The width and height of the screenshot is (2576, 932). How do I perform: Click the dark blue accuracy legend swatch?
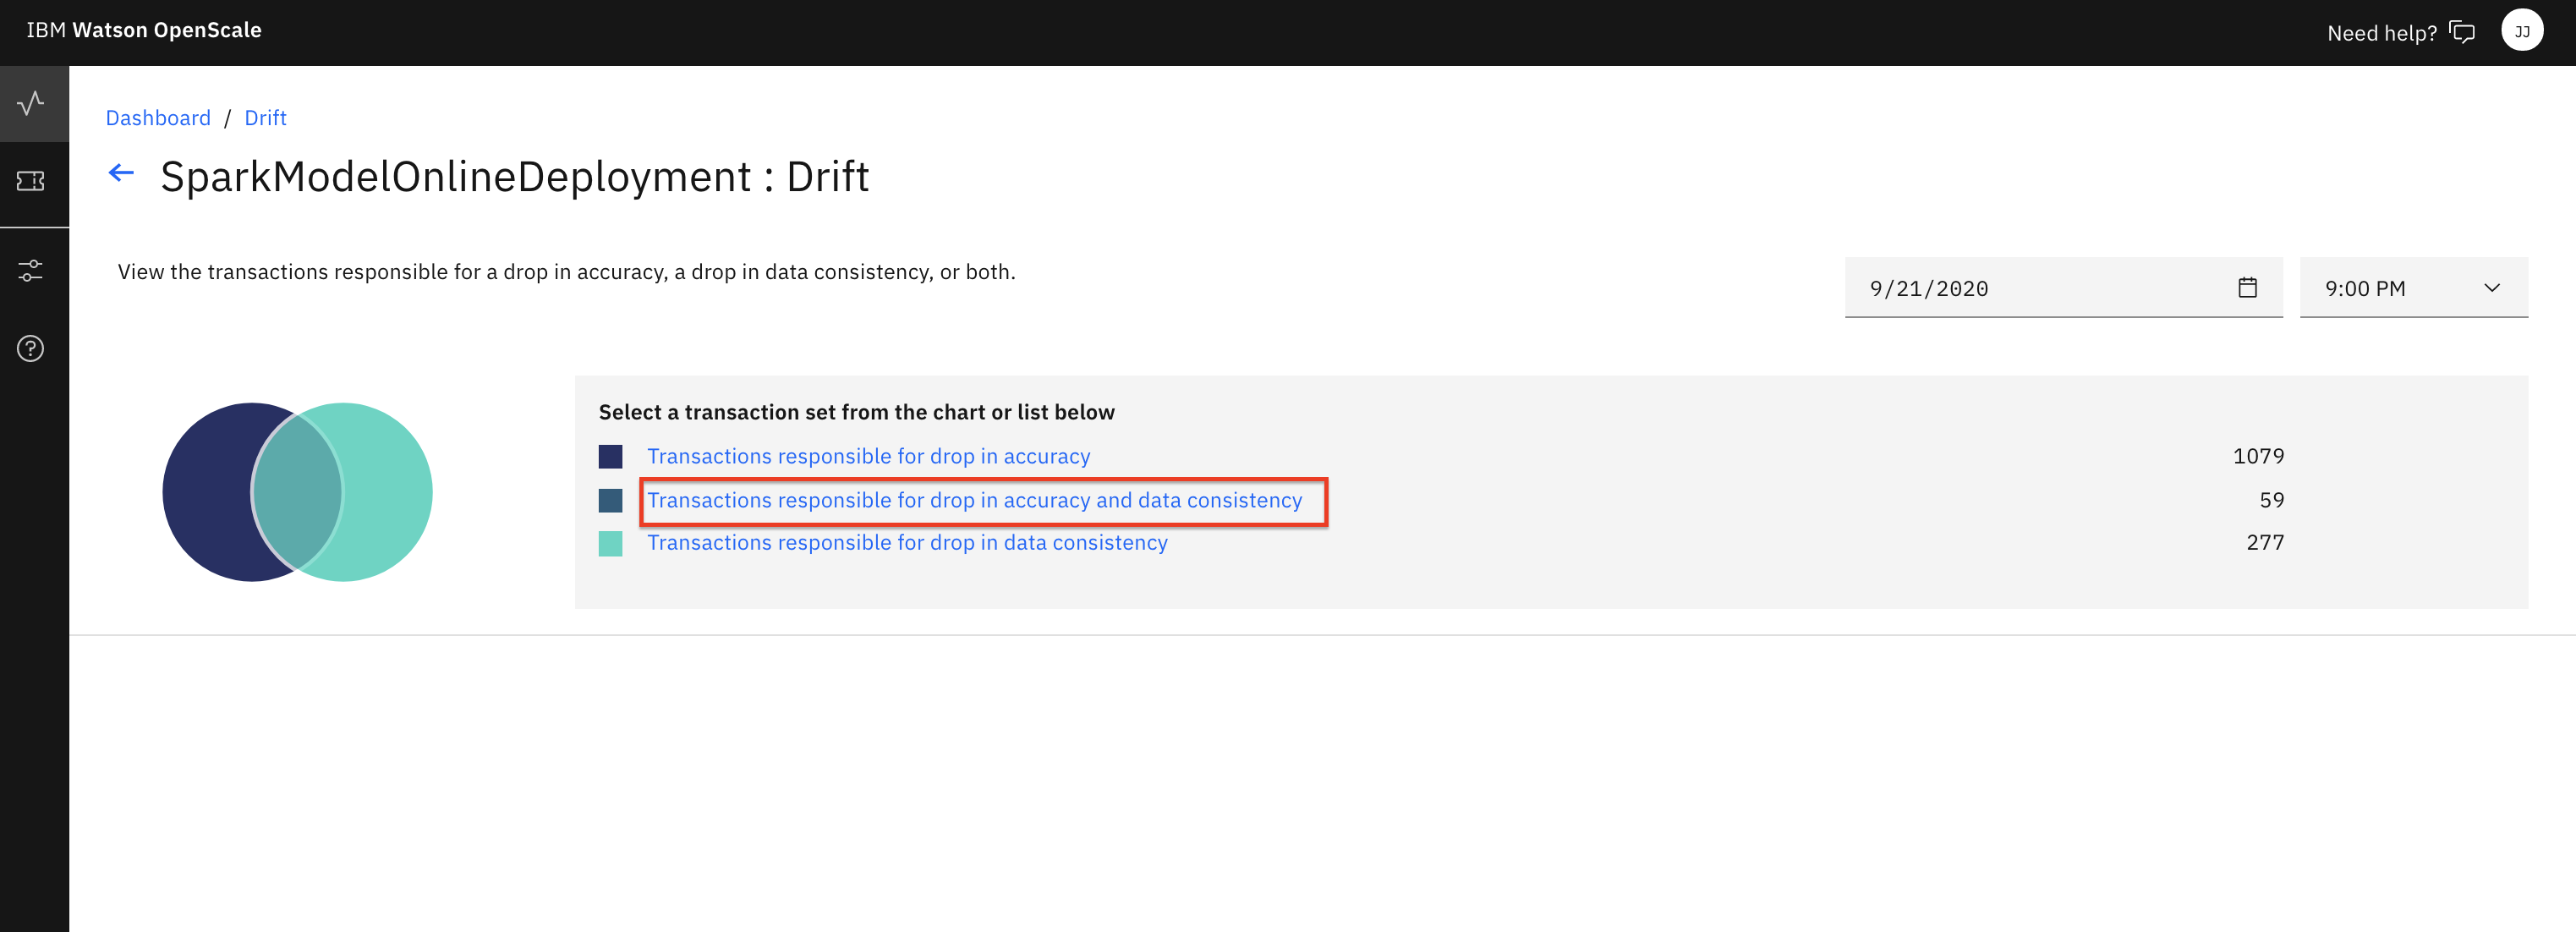610,456
